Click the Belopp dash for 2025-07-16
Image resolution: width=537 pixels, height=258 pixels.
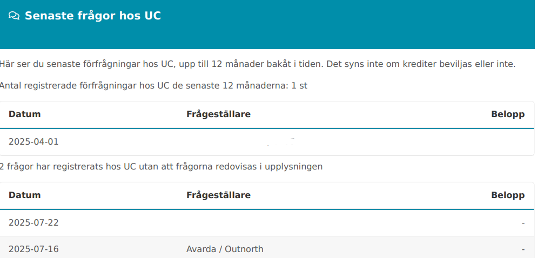click(x=523, y=249)
